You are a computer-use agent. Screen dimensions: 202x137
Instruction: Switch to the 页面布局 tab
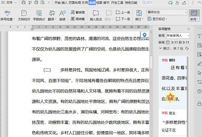[75, 3]
